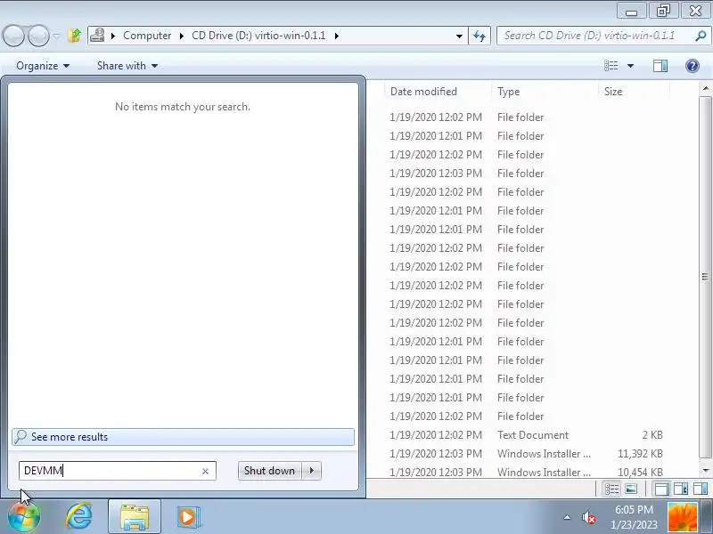Click See more results
Image resolution: width=713 pixels, height=534 pixels.
[184, 437]
